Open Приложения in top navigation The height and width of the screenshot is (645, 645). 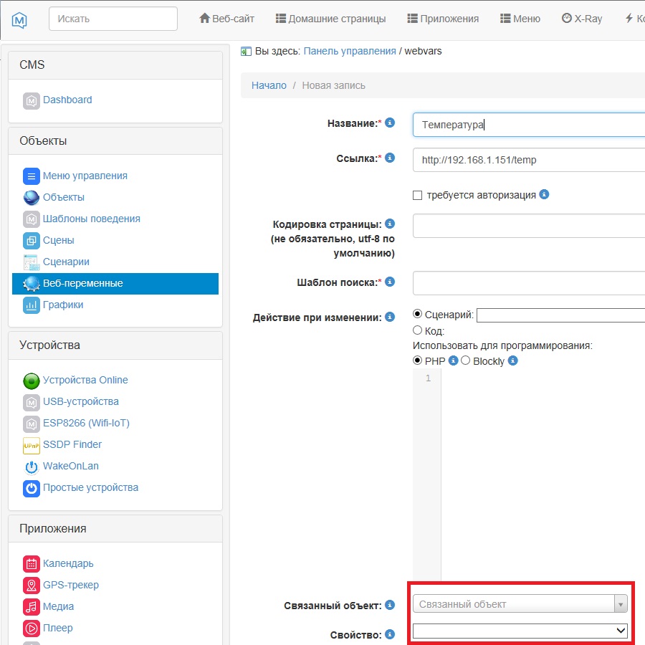click(x=443, y=19)
